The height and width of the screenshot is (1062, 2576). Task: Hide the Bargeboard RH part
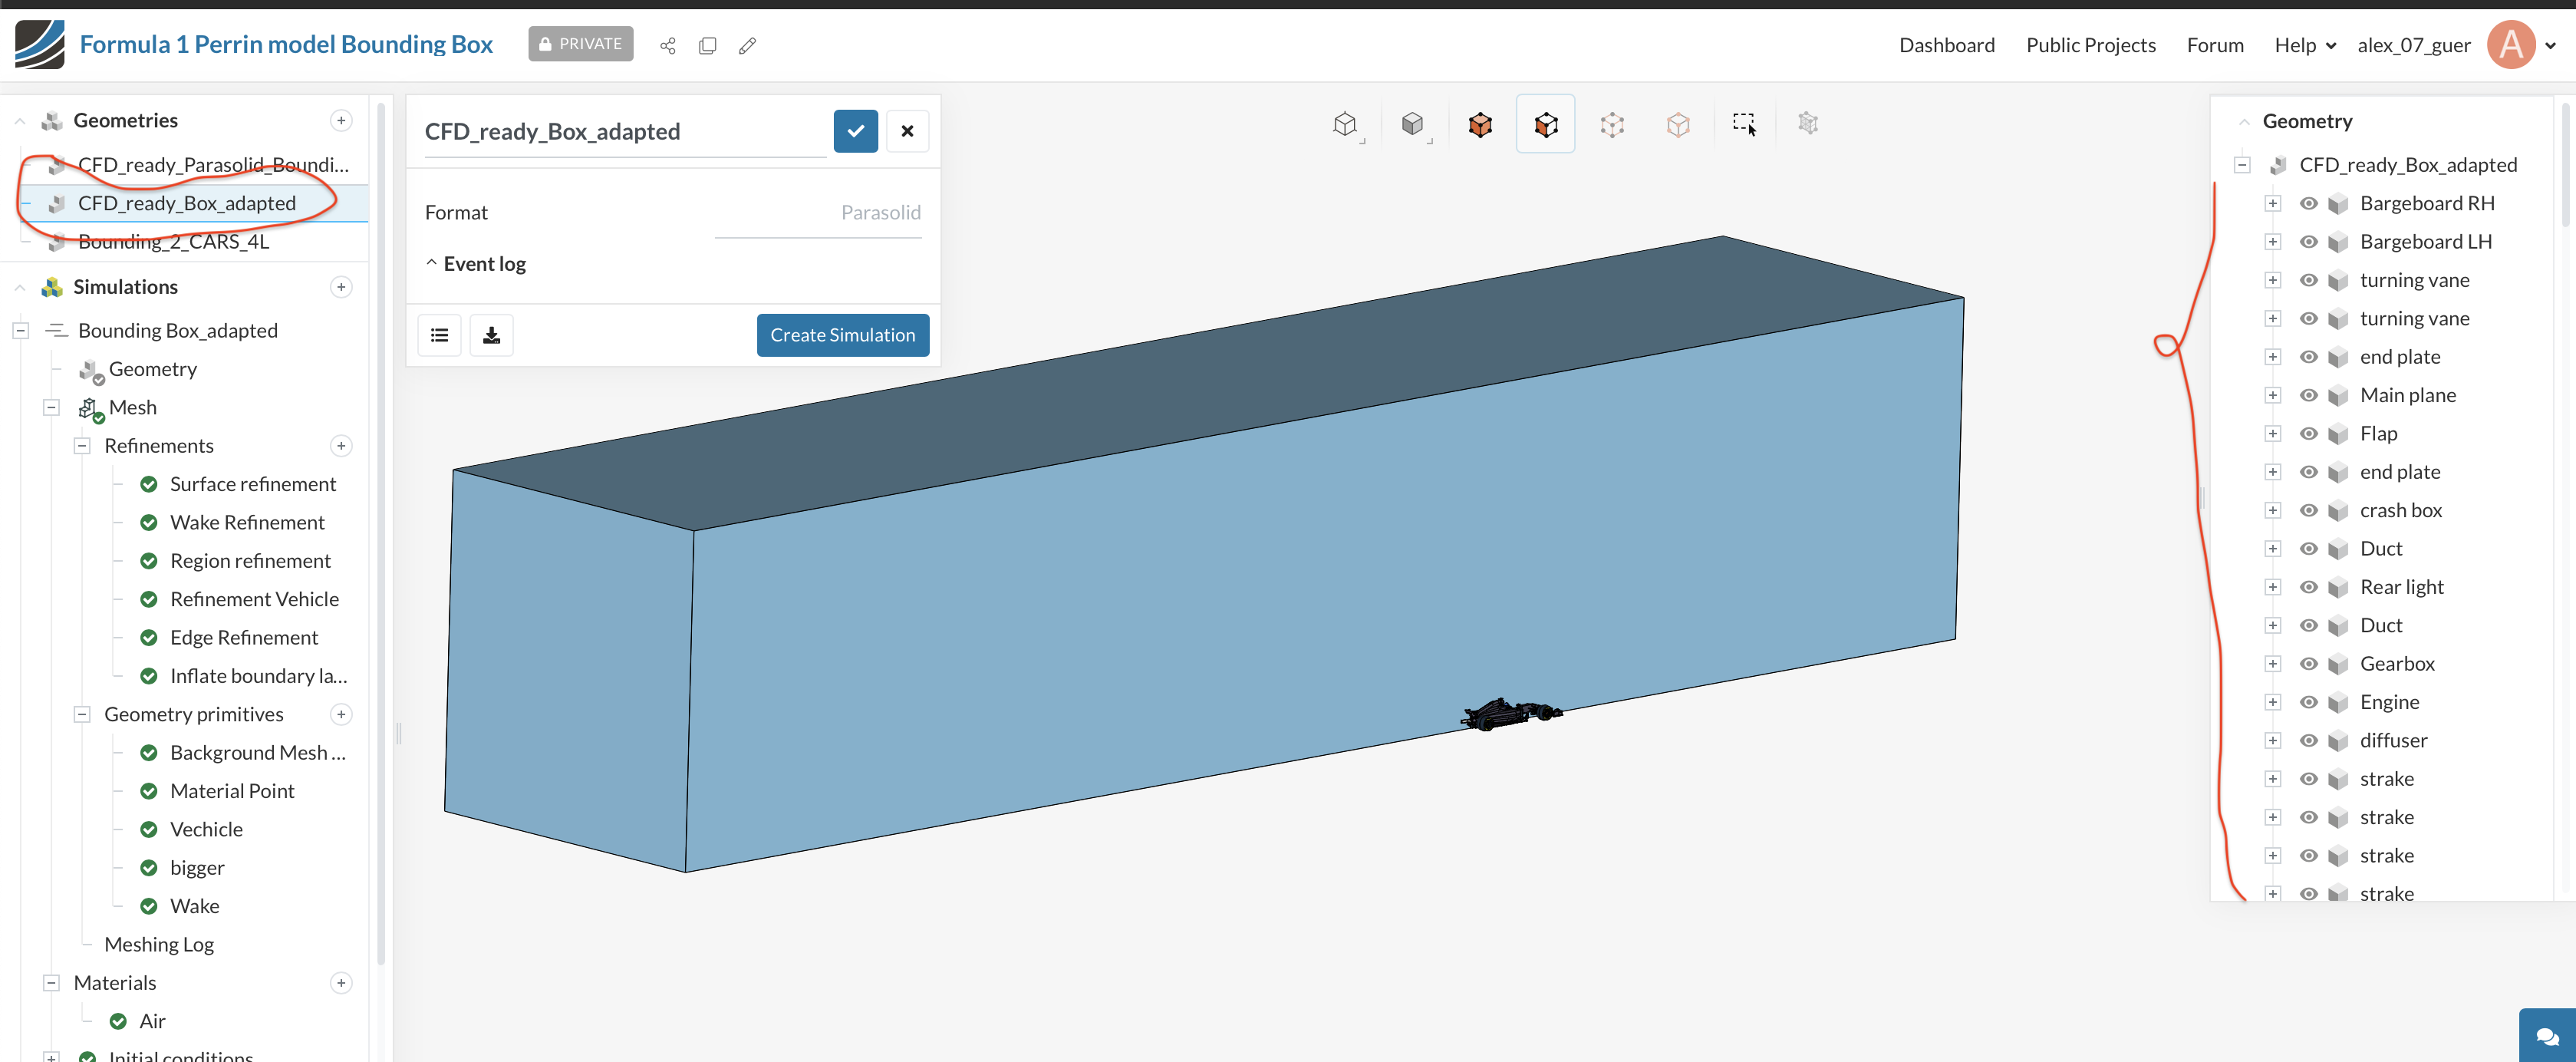(2308, 203)
